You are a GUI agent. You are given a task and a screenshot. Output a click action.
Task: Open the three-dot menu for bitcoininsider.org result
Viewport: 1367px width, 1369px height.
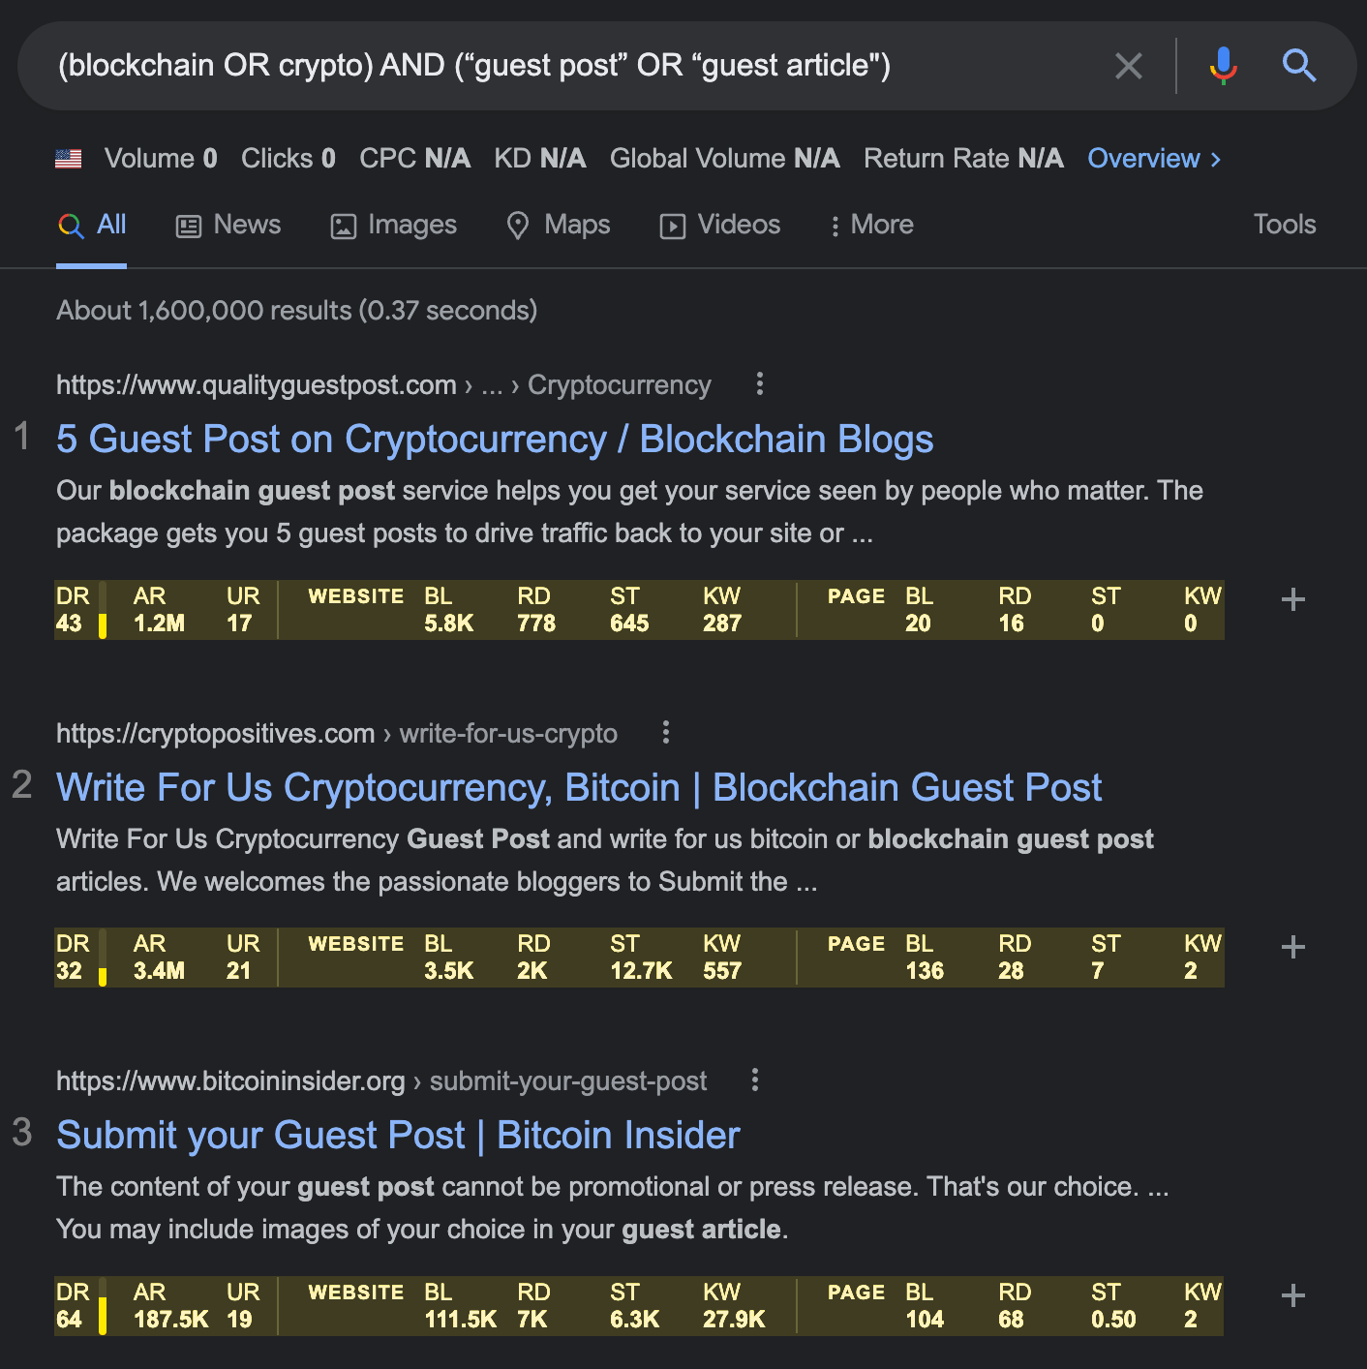tap(754, 1080)
